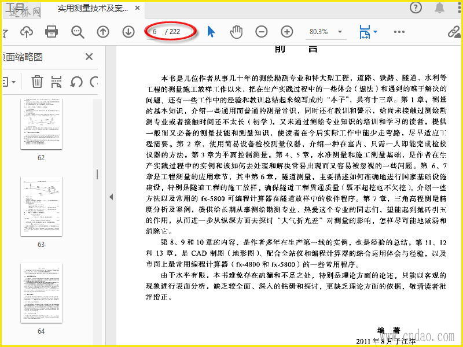Expand the page display options arrow
463x347 pixels.
point(375,32)
